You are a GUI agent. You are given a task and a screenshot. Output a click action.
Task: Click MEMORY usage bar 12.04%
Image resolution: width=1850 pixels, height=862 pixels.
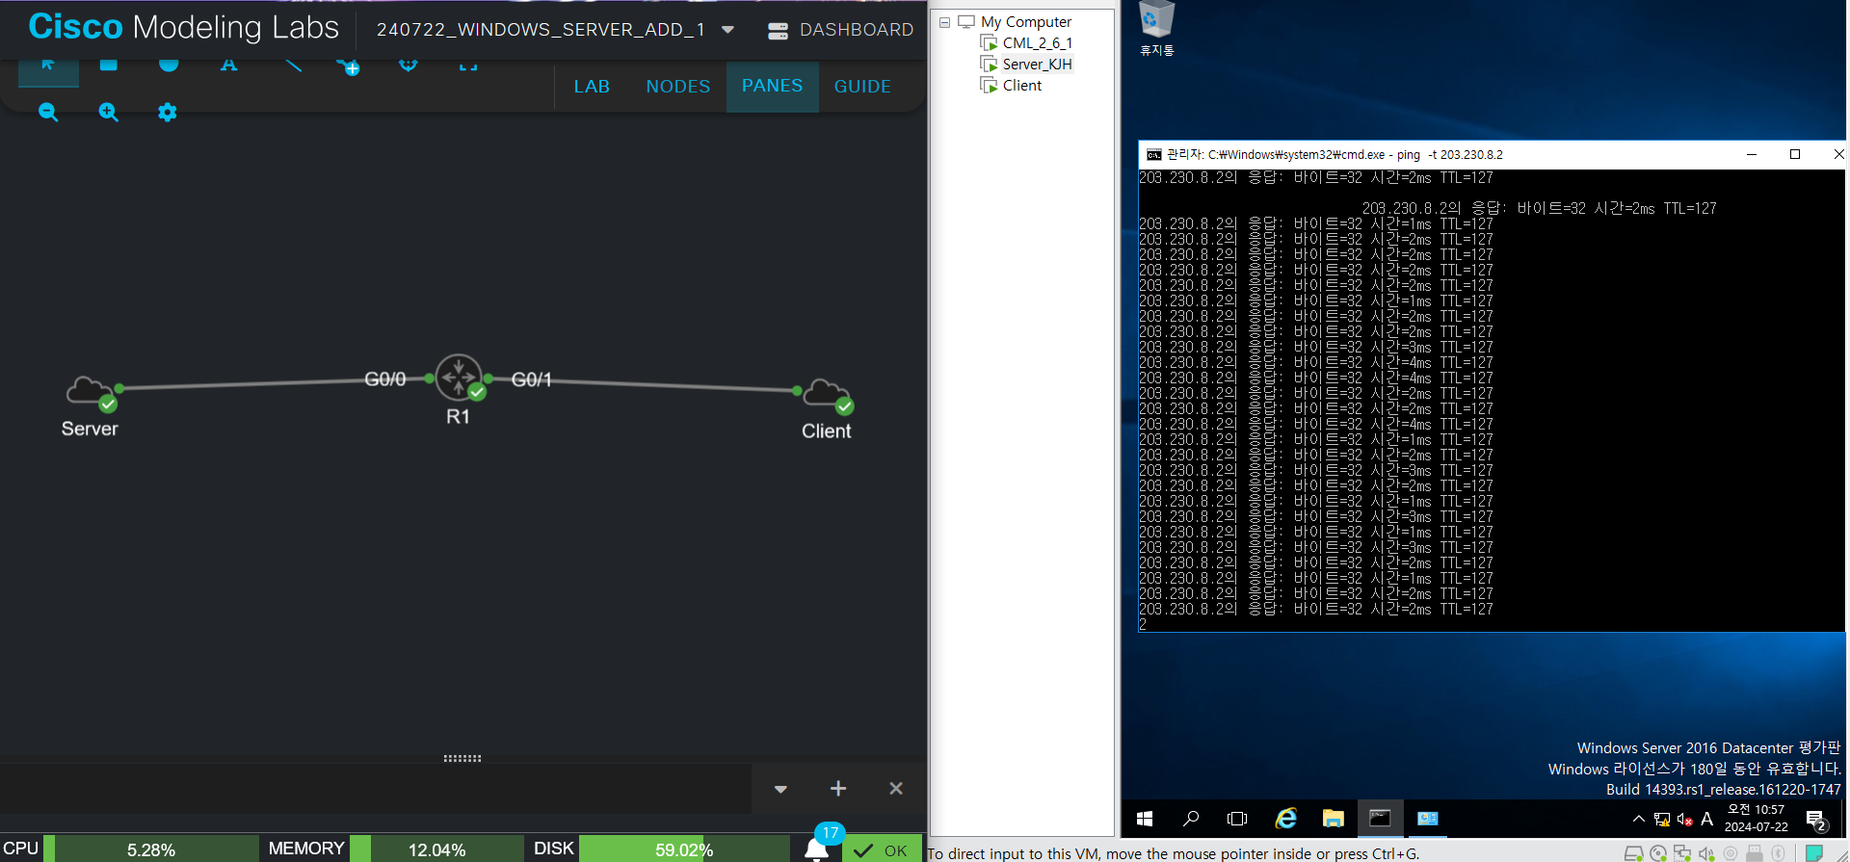[x=436, y=849]
